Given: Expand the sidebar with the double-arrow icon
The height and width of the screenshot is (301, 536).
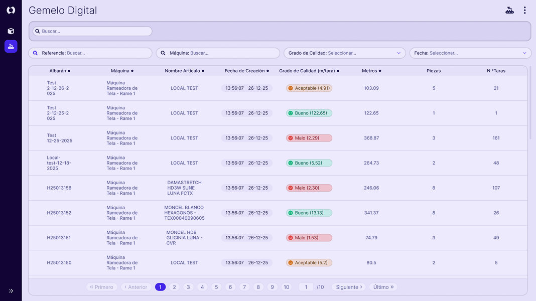Looking at the screenshot, I should click(11, 290).
